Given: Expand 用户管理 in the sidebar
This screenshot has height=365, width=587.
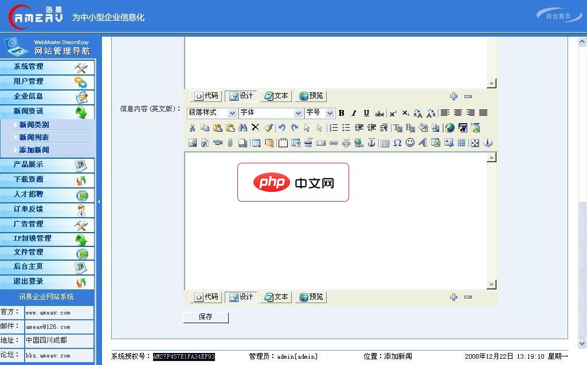Looking at the screenshot, I should (x=47, y=82).
